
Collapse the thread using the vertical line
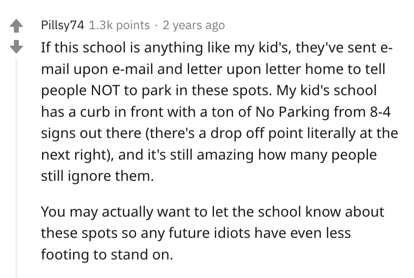coord(16,168)
